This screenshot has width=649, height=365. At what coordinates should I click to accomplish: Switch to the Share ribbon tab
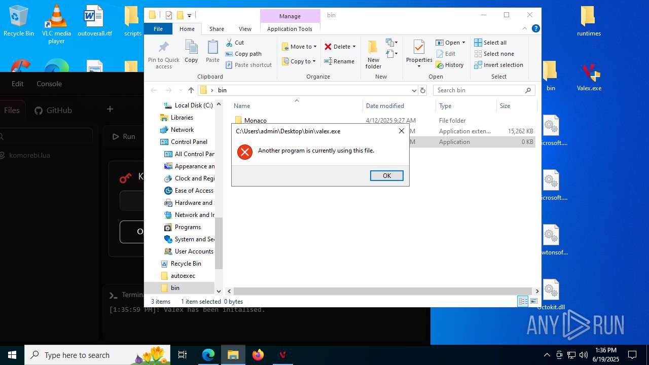click(217, 29)
